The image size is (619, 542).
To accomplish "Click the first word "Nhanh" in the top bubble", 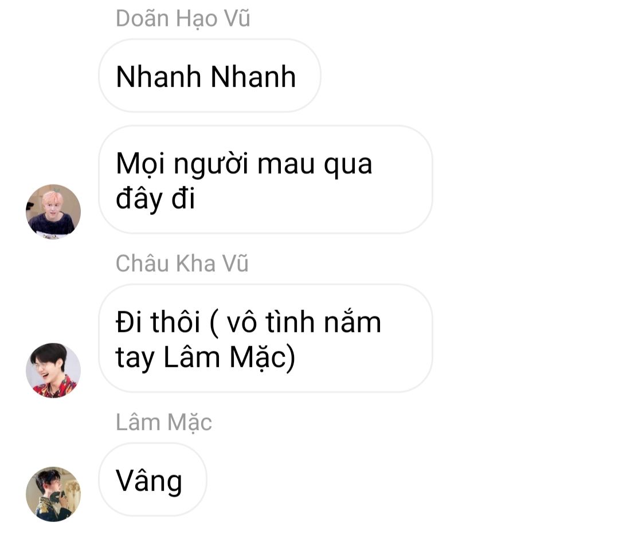I will (159, 77).
